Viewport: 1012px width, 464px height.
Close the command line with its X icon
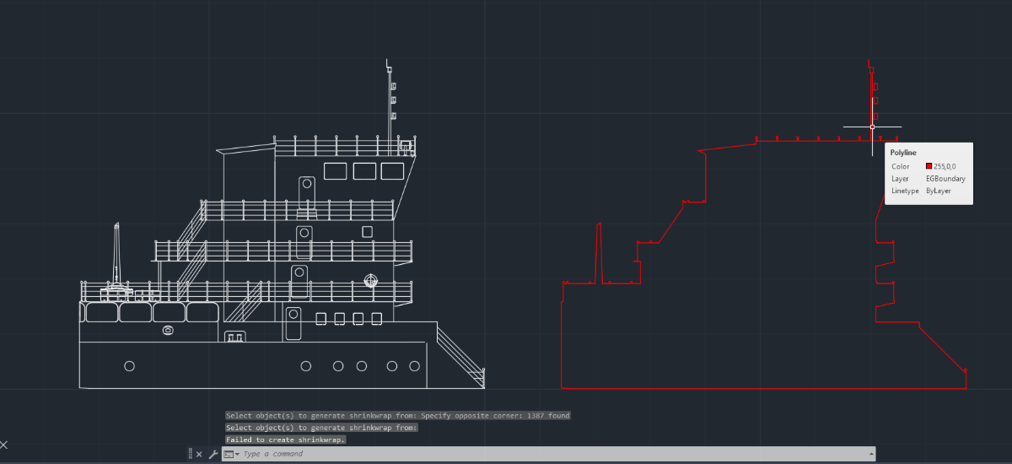199,454
